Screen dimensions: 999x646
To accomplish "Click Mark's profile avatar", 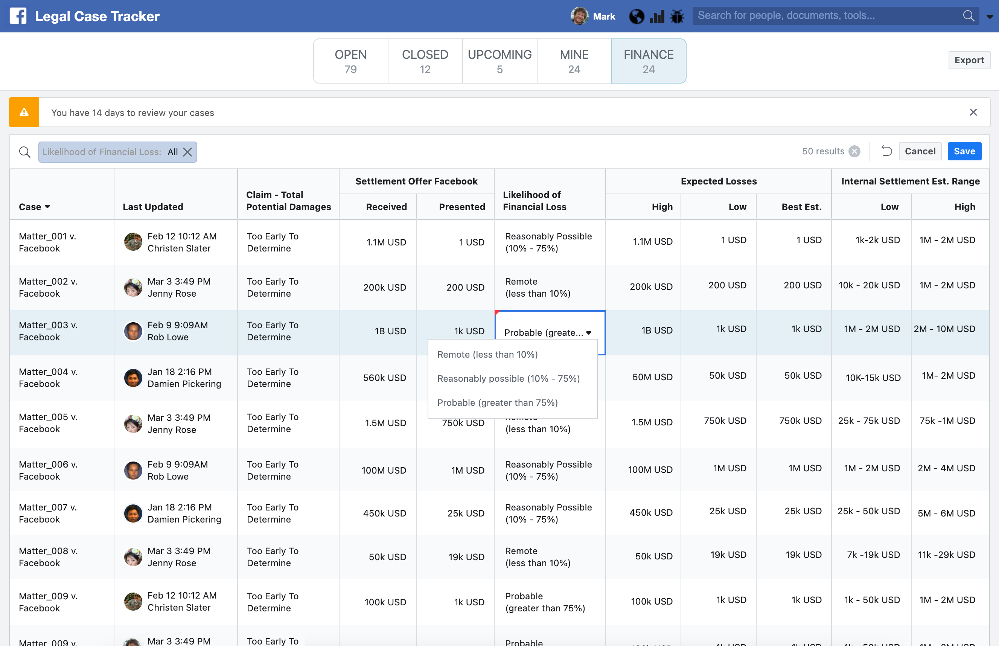I will (x=579, y=16).
